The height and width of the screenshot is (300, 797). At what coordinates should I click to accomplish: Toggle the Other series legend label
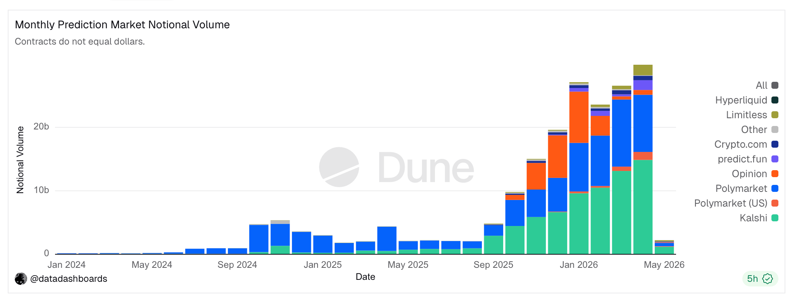pos(754,129)
